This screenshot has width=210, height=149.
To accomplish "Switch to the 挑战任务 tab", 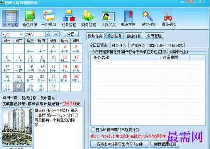I will pyautogui.click(x=29, y=98).
